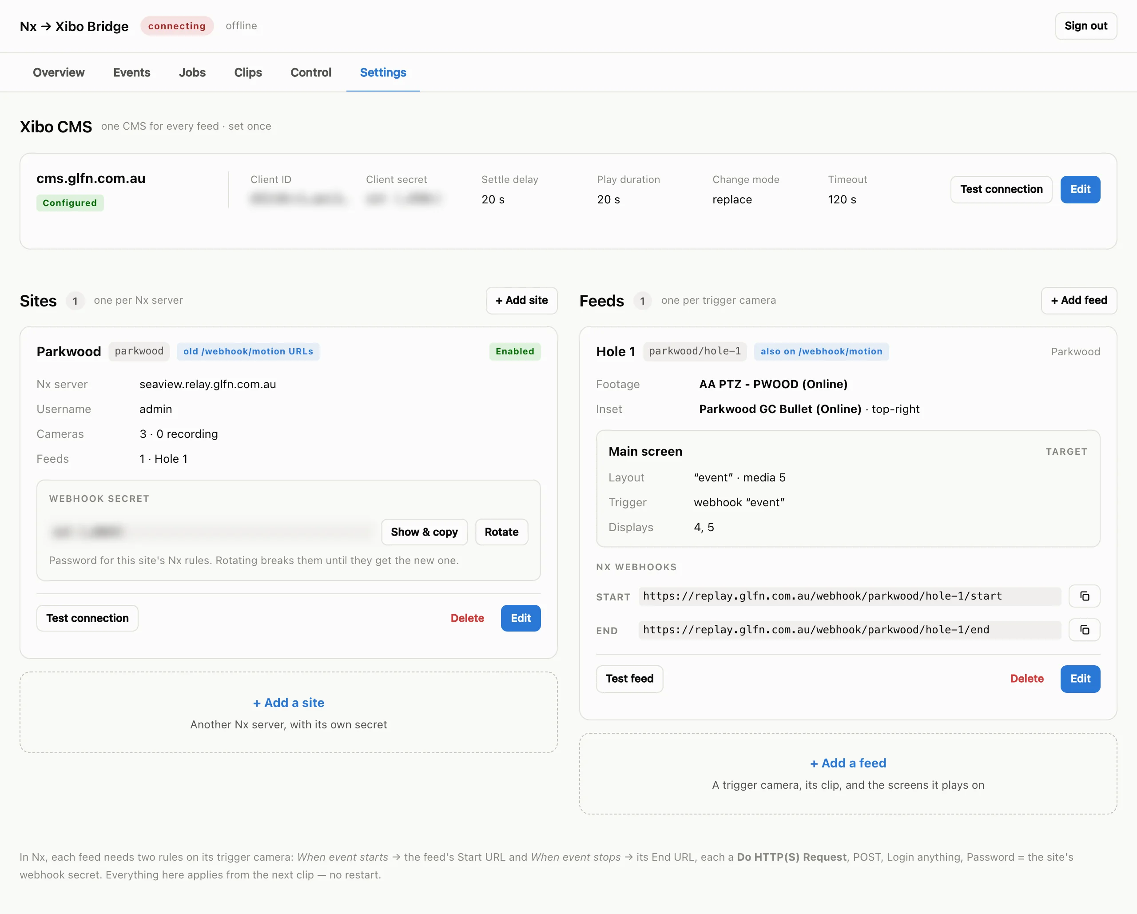Test the Xibo CMS connection
The height and width of the screenshot is (914, 1137).
click(x=1001, y=189)
